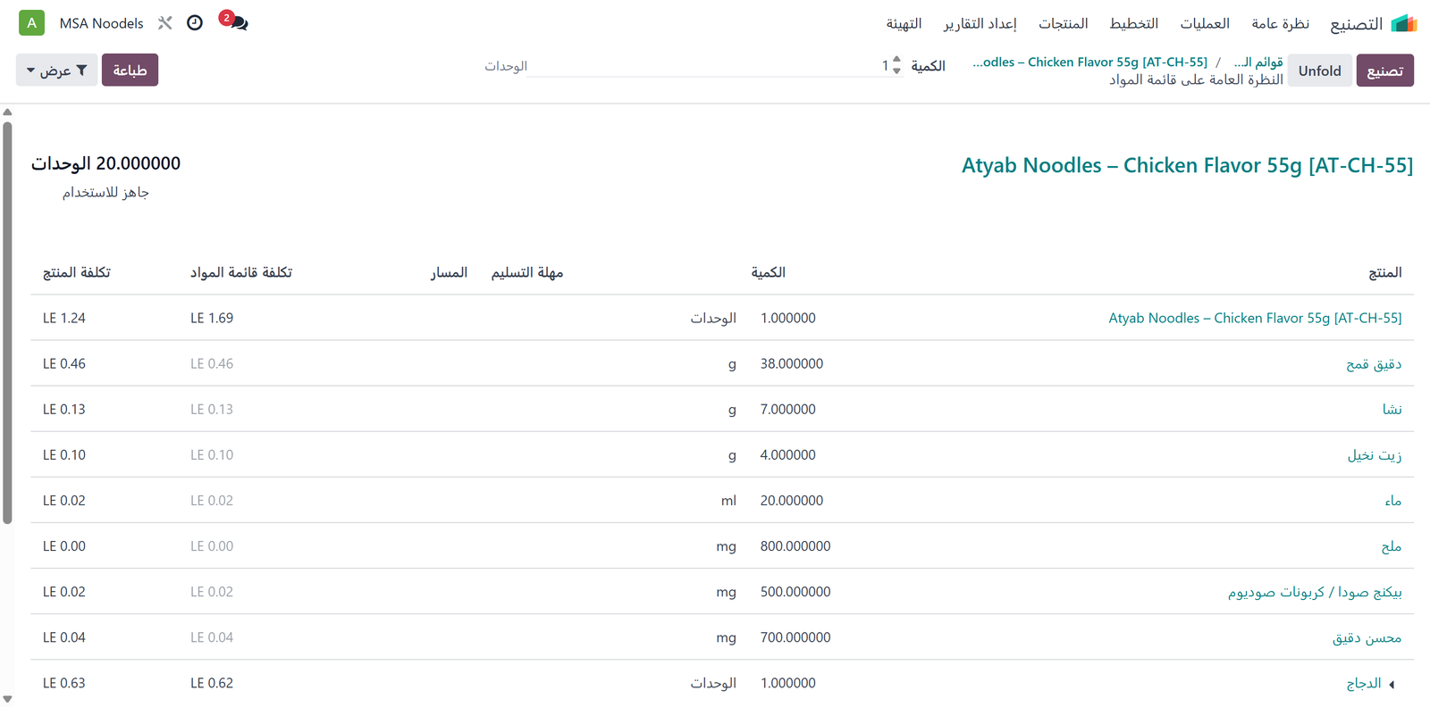Click the Unfold button
Viewport: 1430px width, 707px height.
[x=1320, y=71]
